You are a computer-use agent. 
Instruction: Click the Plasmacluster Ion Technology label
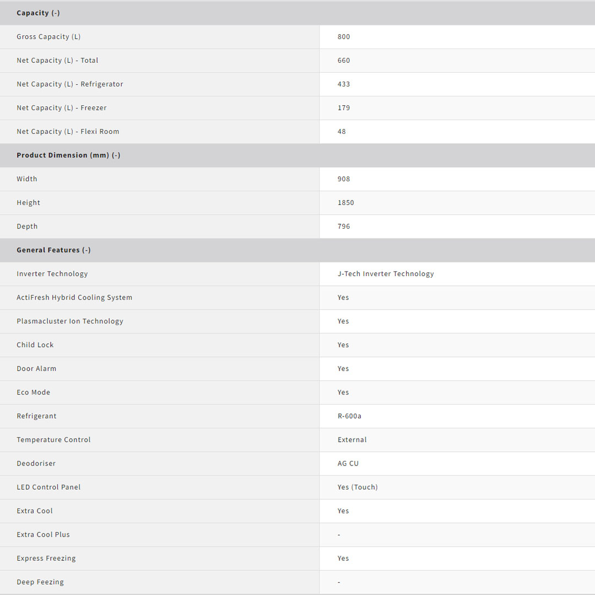click(x=70, y=321)
